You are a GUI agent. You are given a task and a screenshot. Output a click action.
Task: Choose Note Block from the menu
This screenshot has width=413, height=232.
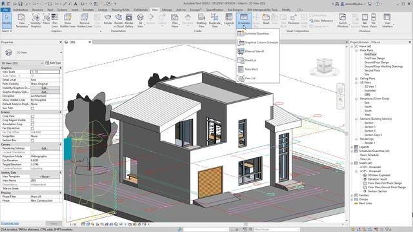[x=257, y=69]
